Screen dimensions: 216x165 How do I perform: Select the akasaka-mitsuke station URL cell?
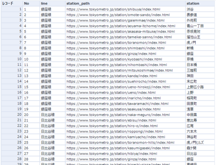pyautogui.click(x=125, y=31)
